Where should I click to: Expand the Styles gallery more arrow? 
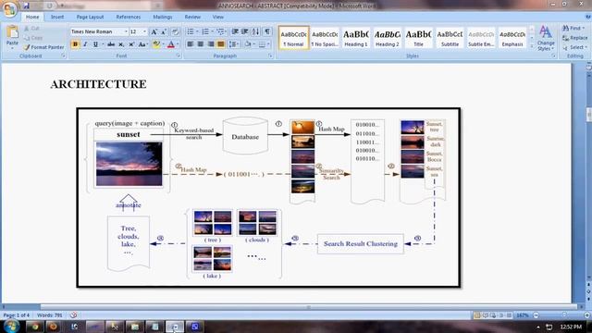532,47
